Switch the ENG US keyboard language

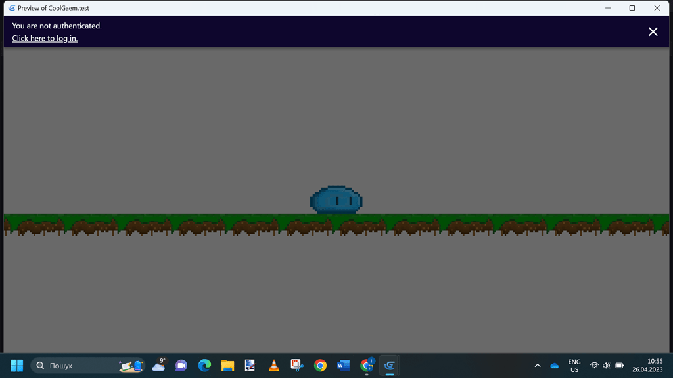[574, 366]
